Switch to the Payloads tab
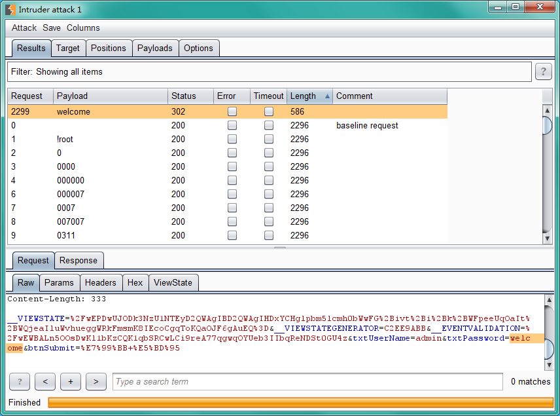 [x=154, y=48]
